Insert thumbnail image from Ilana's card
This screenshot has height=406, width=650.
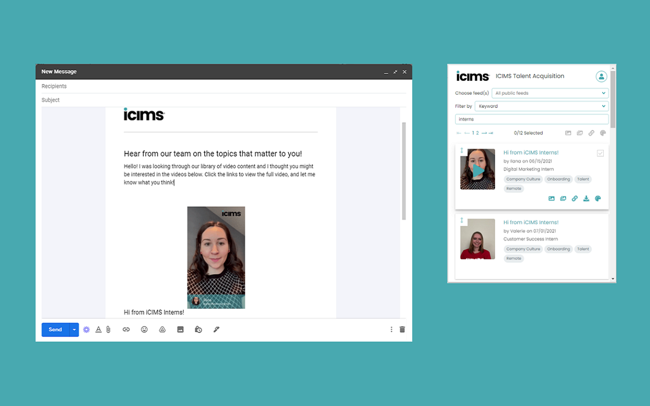[551, 198]
